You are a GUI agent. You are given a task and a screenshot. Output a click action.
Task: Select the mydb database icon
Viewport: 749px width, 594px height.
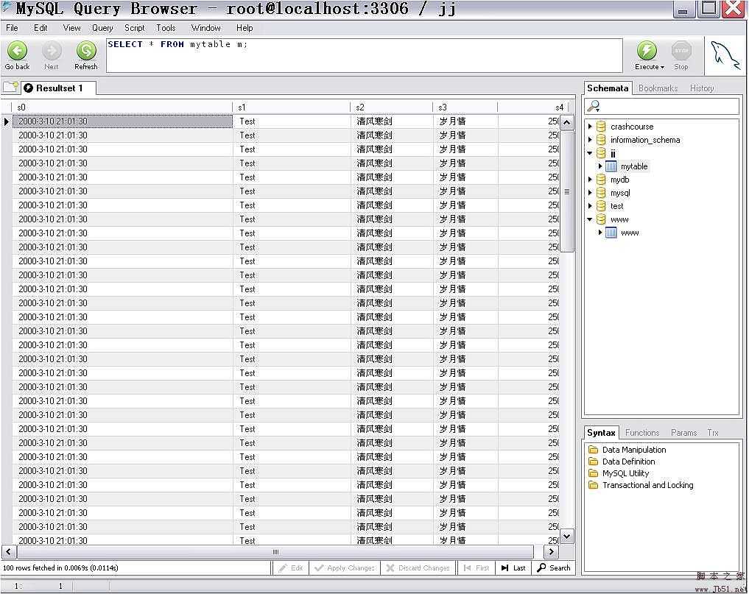tap(601, 180)
